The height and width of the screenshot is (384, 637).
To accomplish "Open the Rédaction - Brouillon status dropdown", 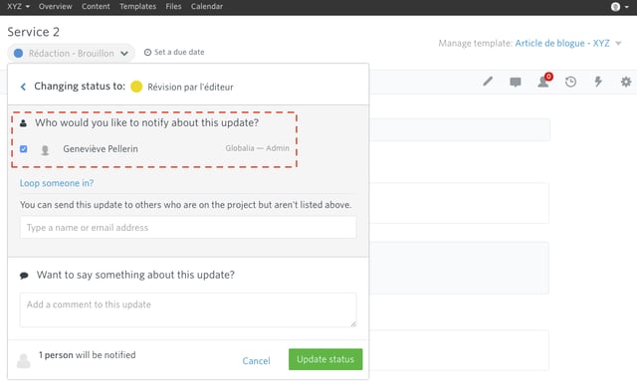I will coord(71,53).
